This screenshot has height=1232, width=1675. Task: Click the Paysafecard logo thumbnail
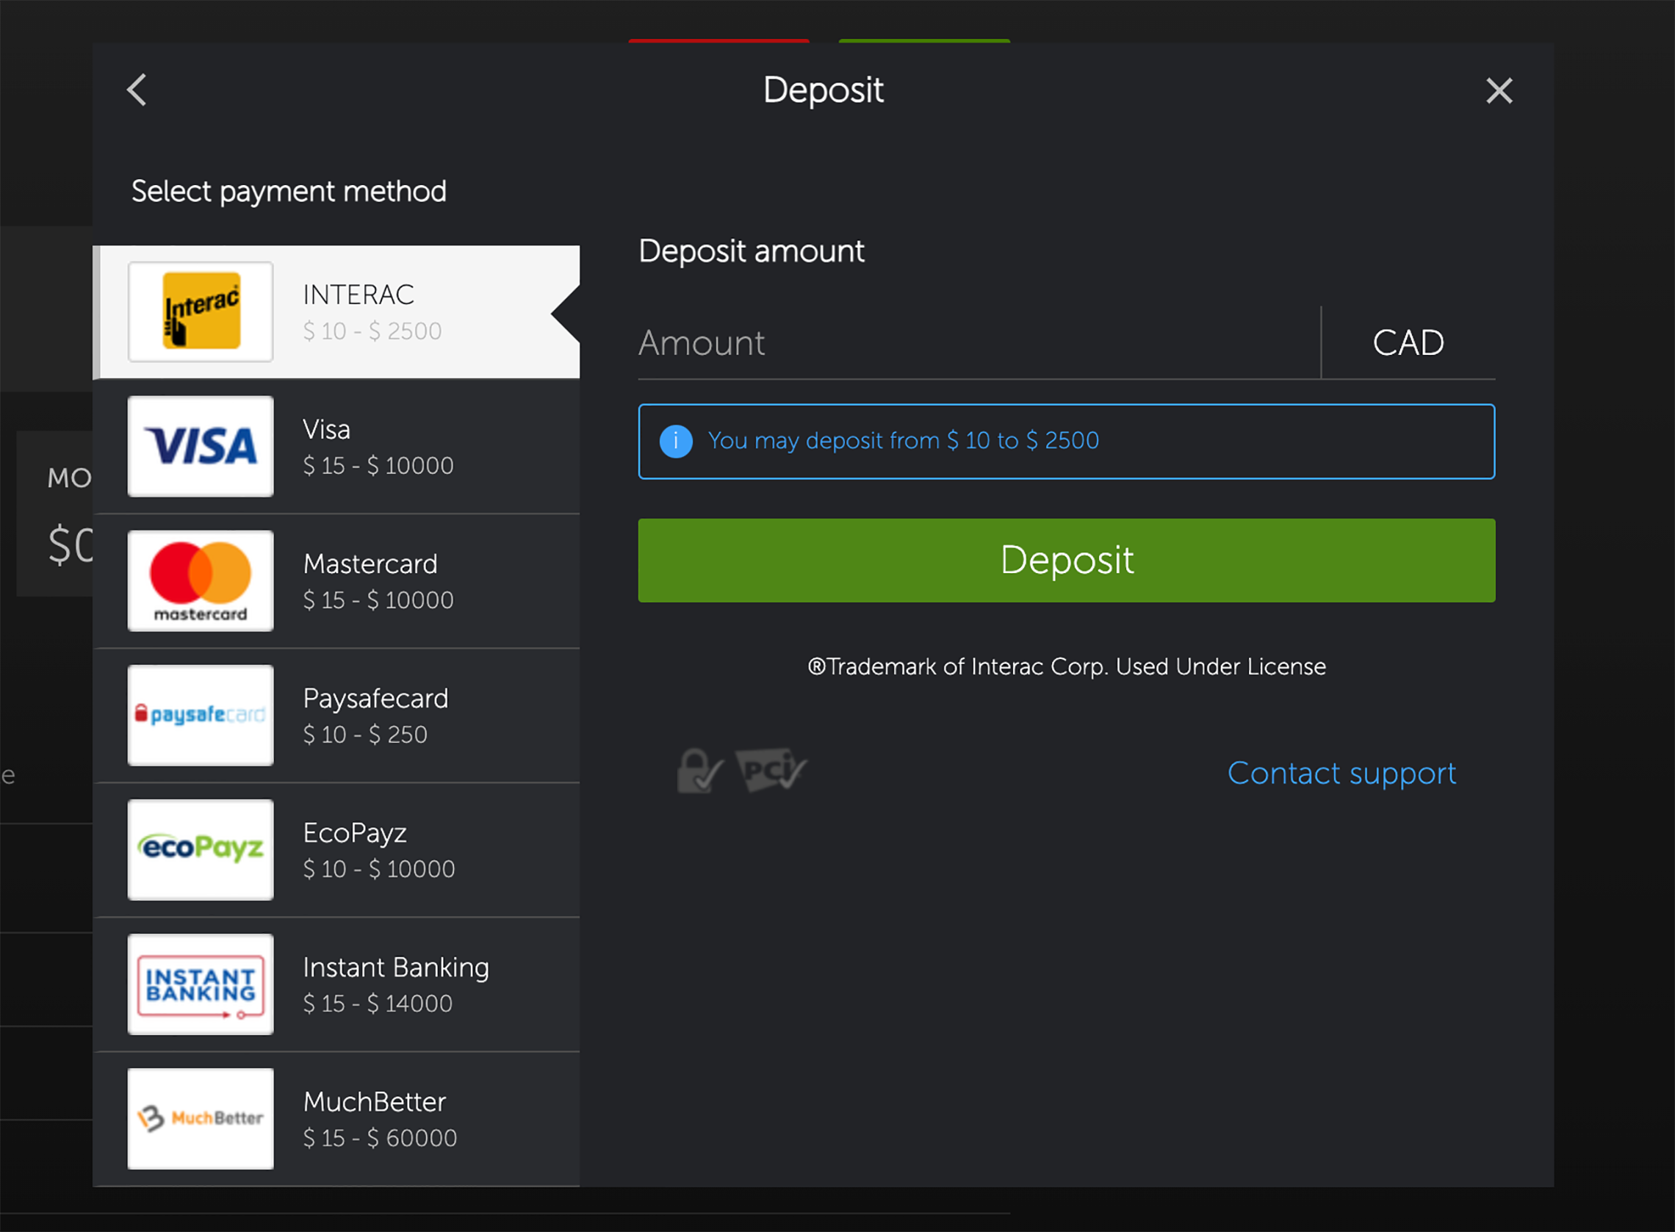coord(201,716)
